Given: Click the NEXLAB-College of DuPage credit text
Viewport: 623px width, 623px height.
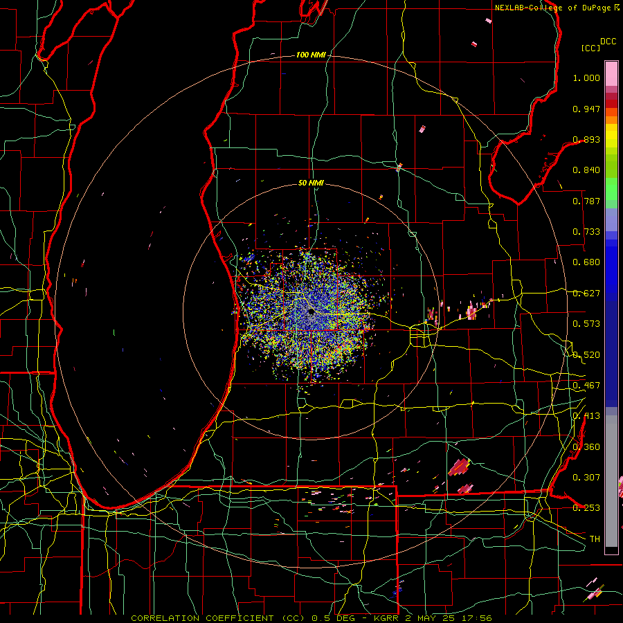Looking at the screenshot, I should tap(554, 8).
